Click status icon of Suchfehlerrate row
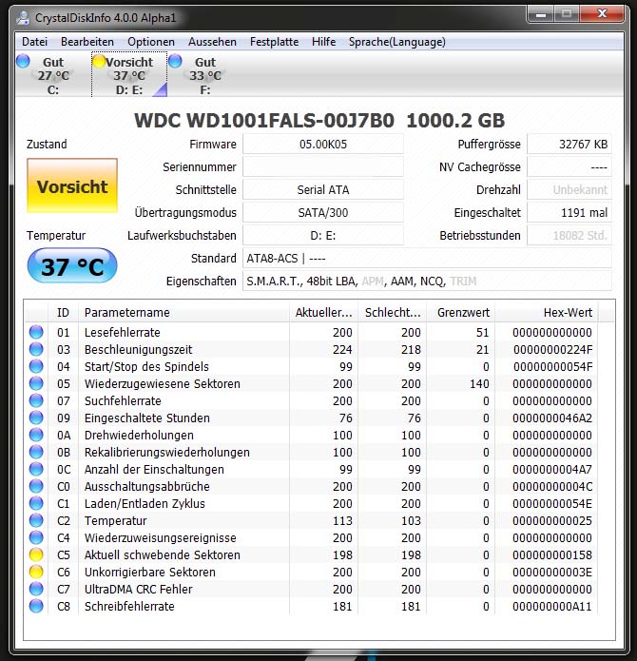 [x=36, y=400]
